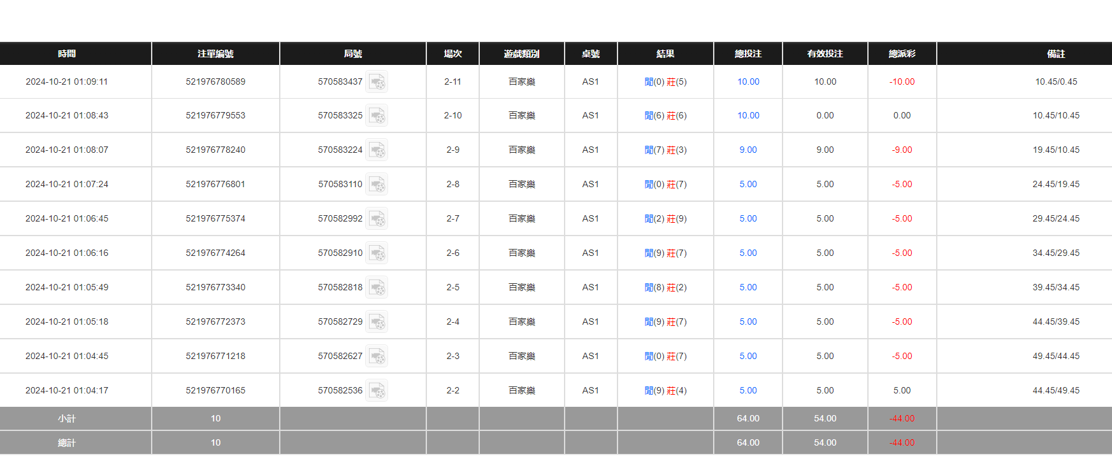Click replay icon beside round 570583224

coord(377,150)
